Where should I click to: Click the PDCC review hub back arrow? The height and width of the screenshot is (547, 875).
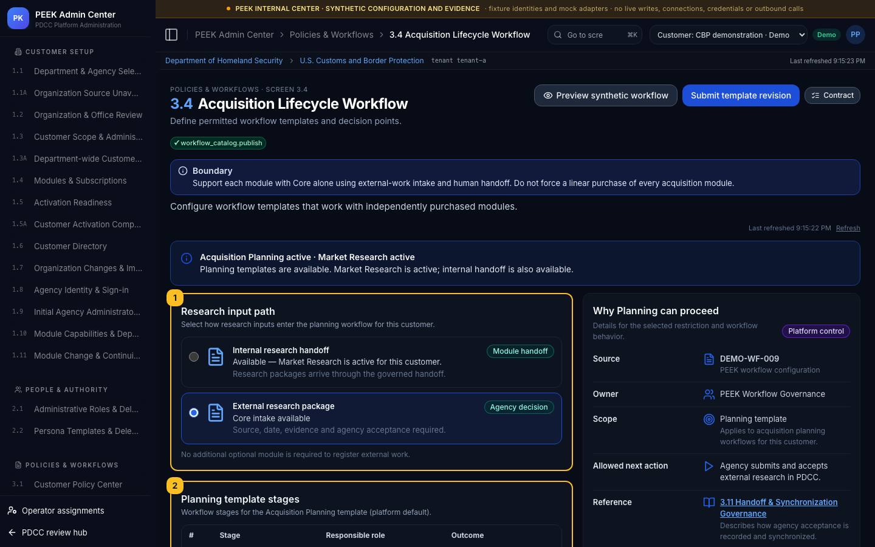tap(12, 532)
